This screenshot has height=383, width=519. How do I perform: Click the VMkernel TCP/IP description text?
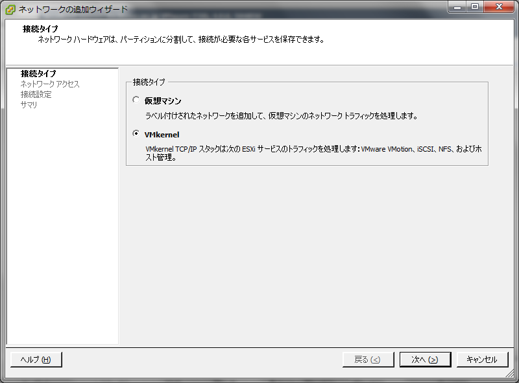[x=313, y=153]
